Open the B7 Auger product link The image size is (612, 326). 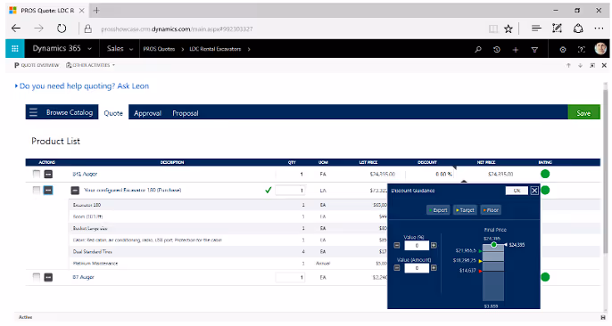click(x=83, y=277)
